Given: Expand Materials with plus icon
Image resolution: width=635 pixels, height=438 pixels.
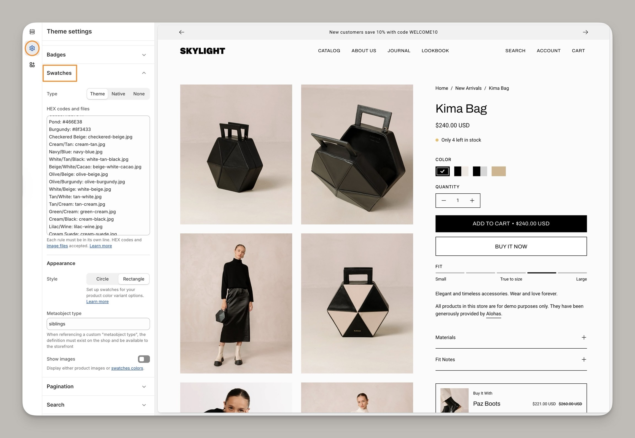Looking at the screenshot, I should tap(584, 337).
